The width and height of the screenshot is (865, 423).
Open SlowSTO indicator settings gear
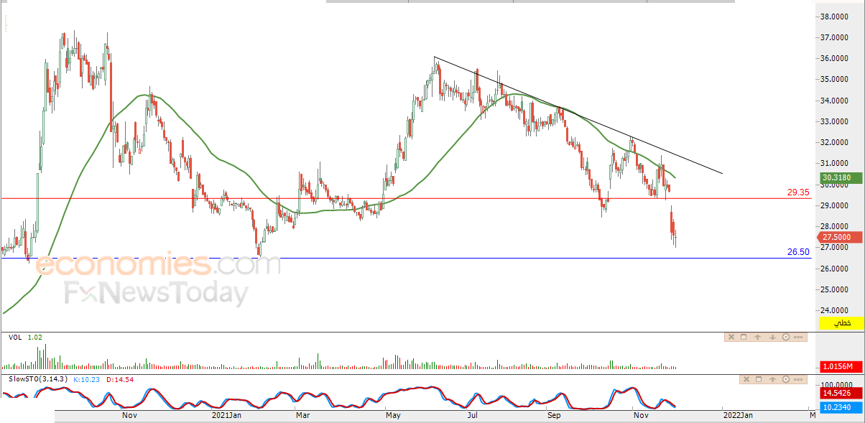click(x=785, y=378)
